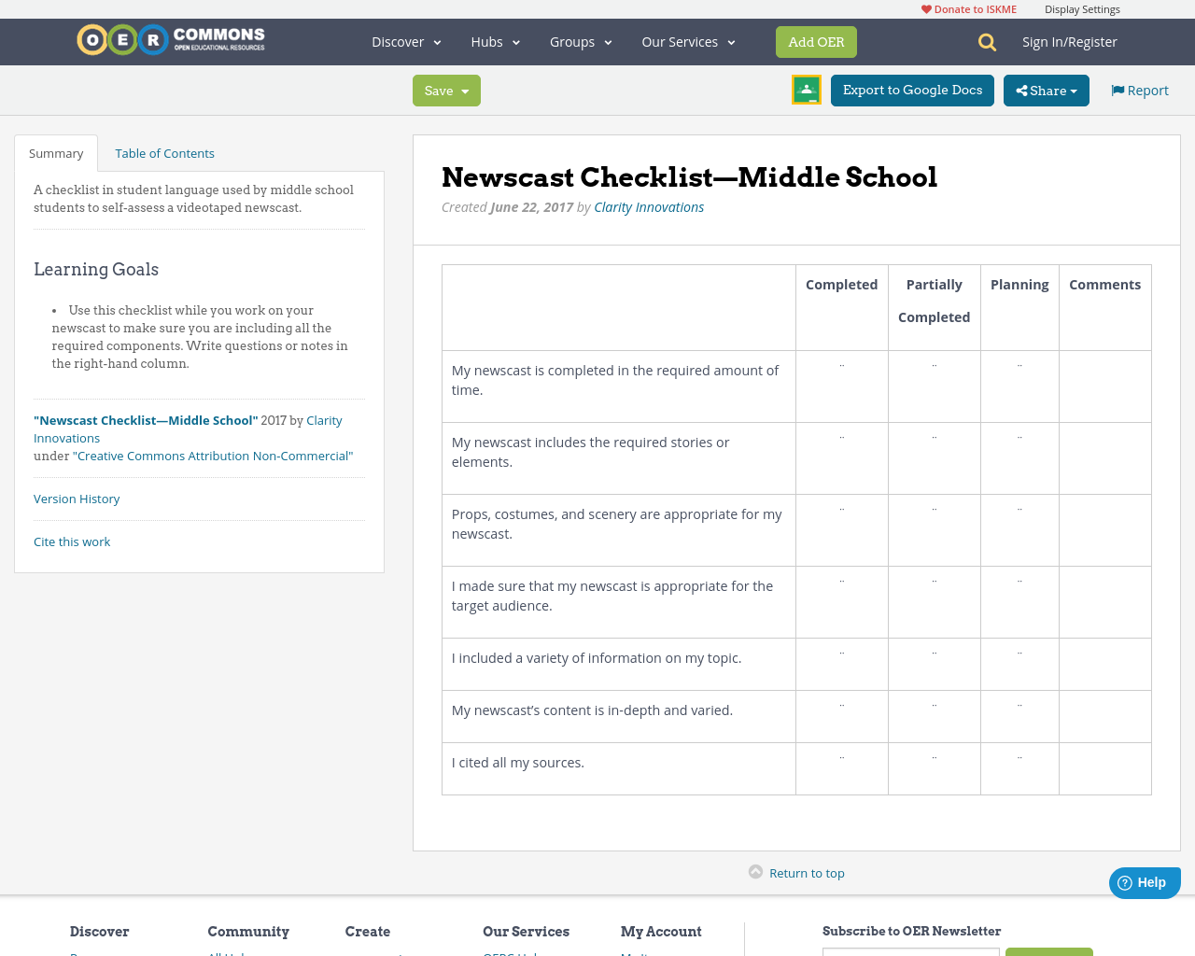Screen dimensions: 1195x956
Task: Click Export to Google Docs
Action: [x=912, y=90]
